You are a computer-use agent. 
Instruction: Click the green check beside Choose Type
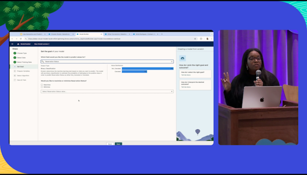click(15, 53)
